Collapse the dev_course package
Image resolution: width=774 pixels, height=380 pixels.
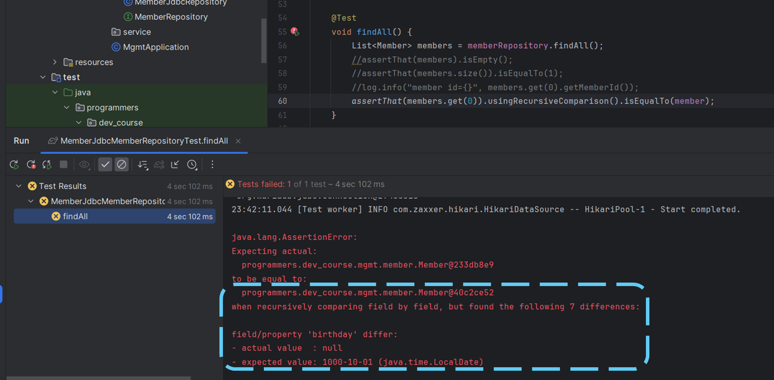point(79,122)
